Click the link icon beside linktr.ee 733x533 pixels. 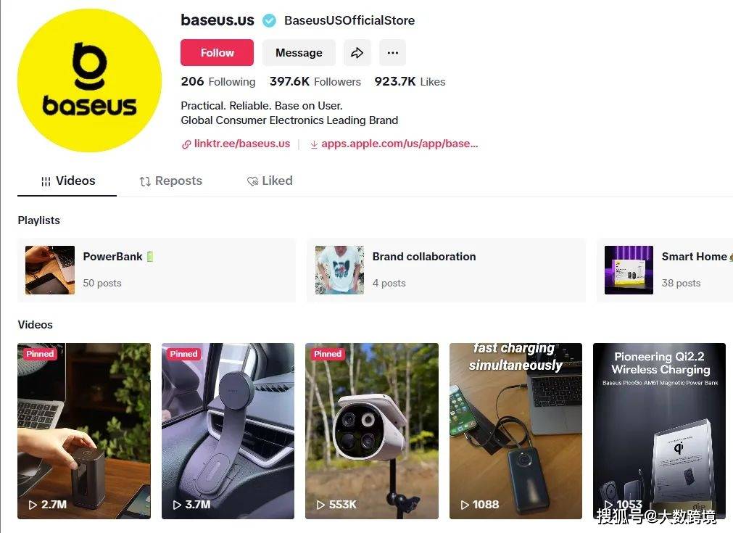(x=186, y=144)
